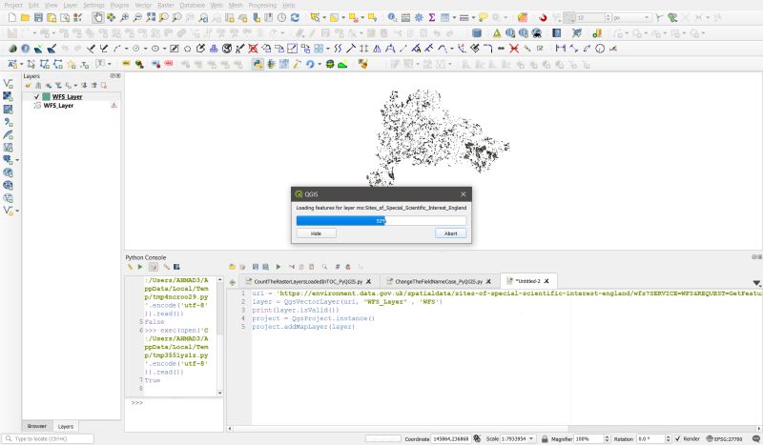Switch to the Browser panel tab
The width and height of the screenshot is (763, 445).
pyautogui.click(x=37, y=426)
